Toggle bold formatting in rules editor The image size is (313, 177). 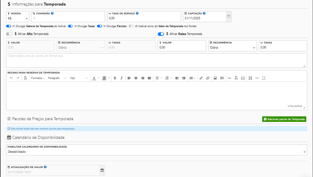pyautogui.click(x=115, y=78)
